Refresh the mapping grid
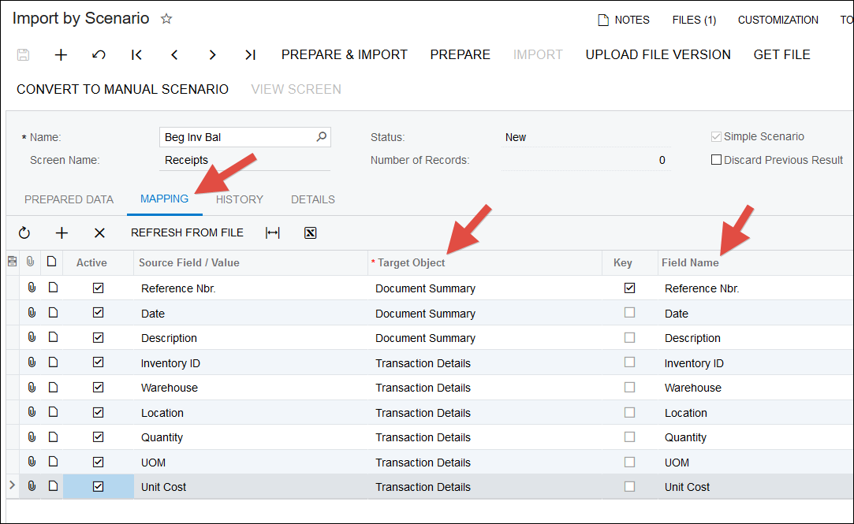 (24, 232)
